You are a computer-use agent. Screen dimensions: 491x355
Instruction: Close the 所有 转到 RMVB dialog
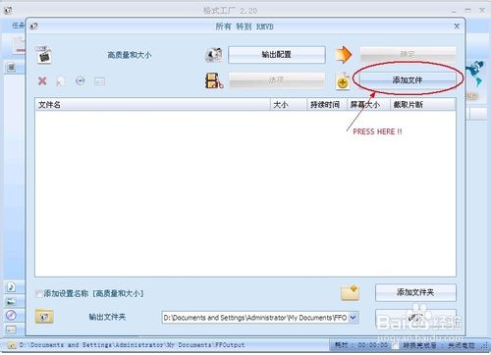pyautogui.click(x=457, y=26)
